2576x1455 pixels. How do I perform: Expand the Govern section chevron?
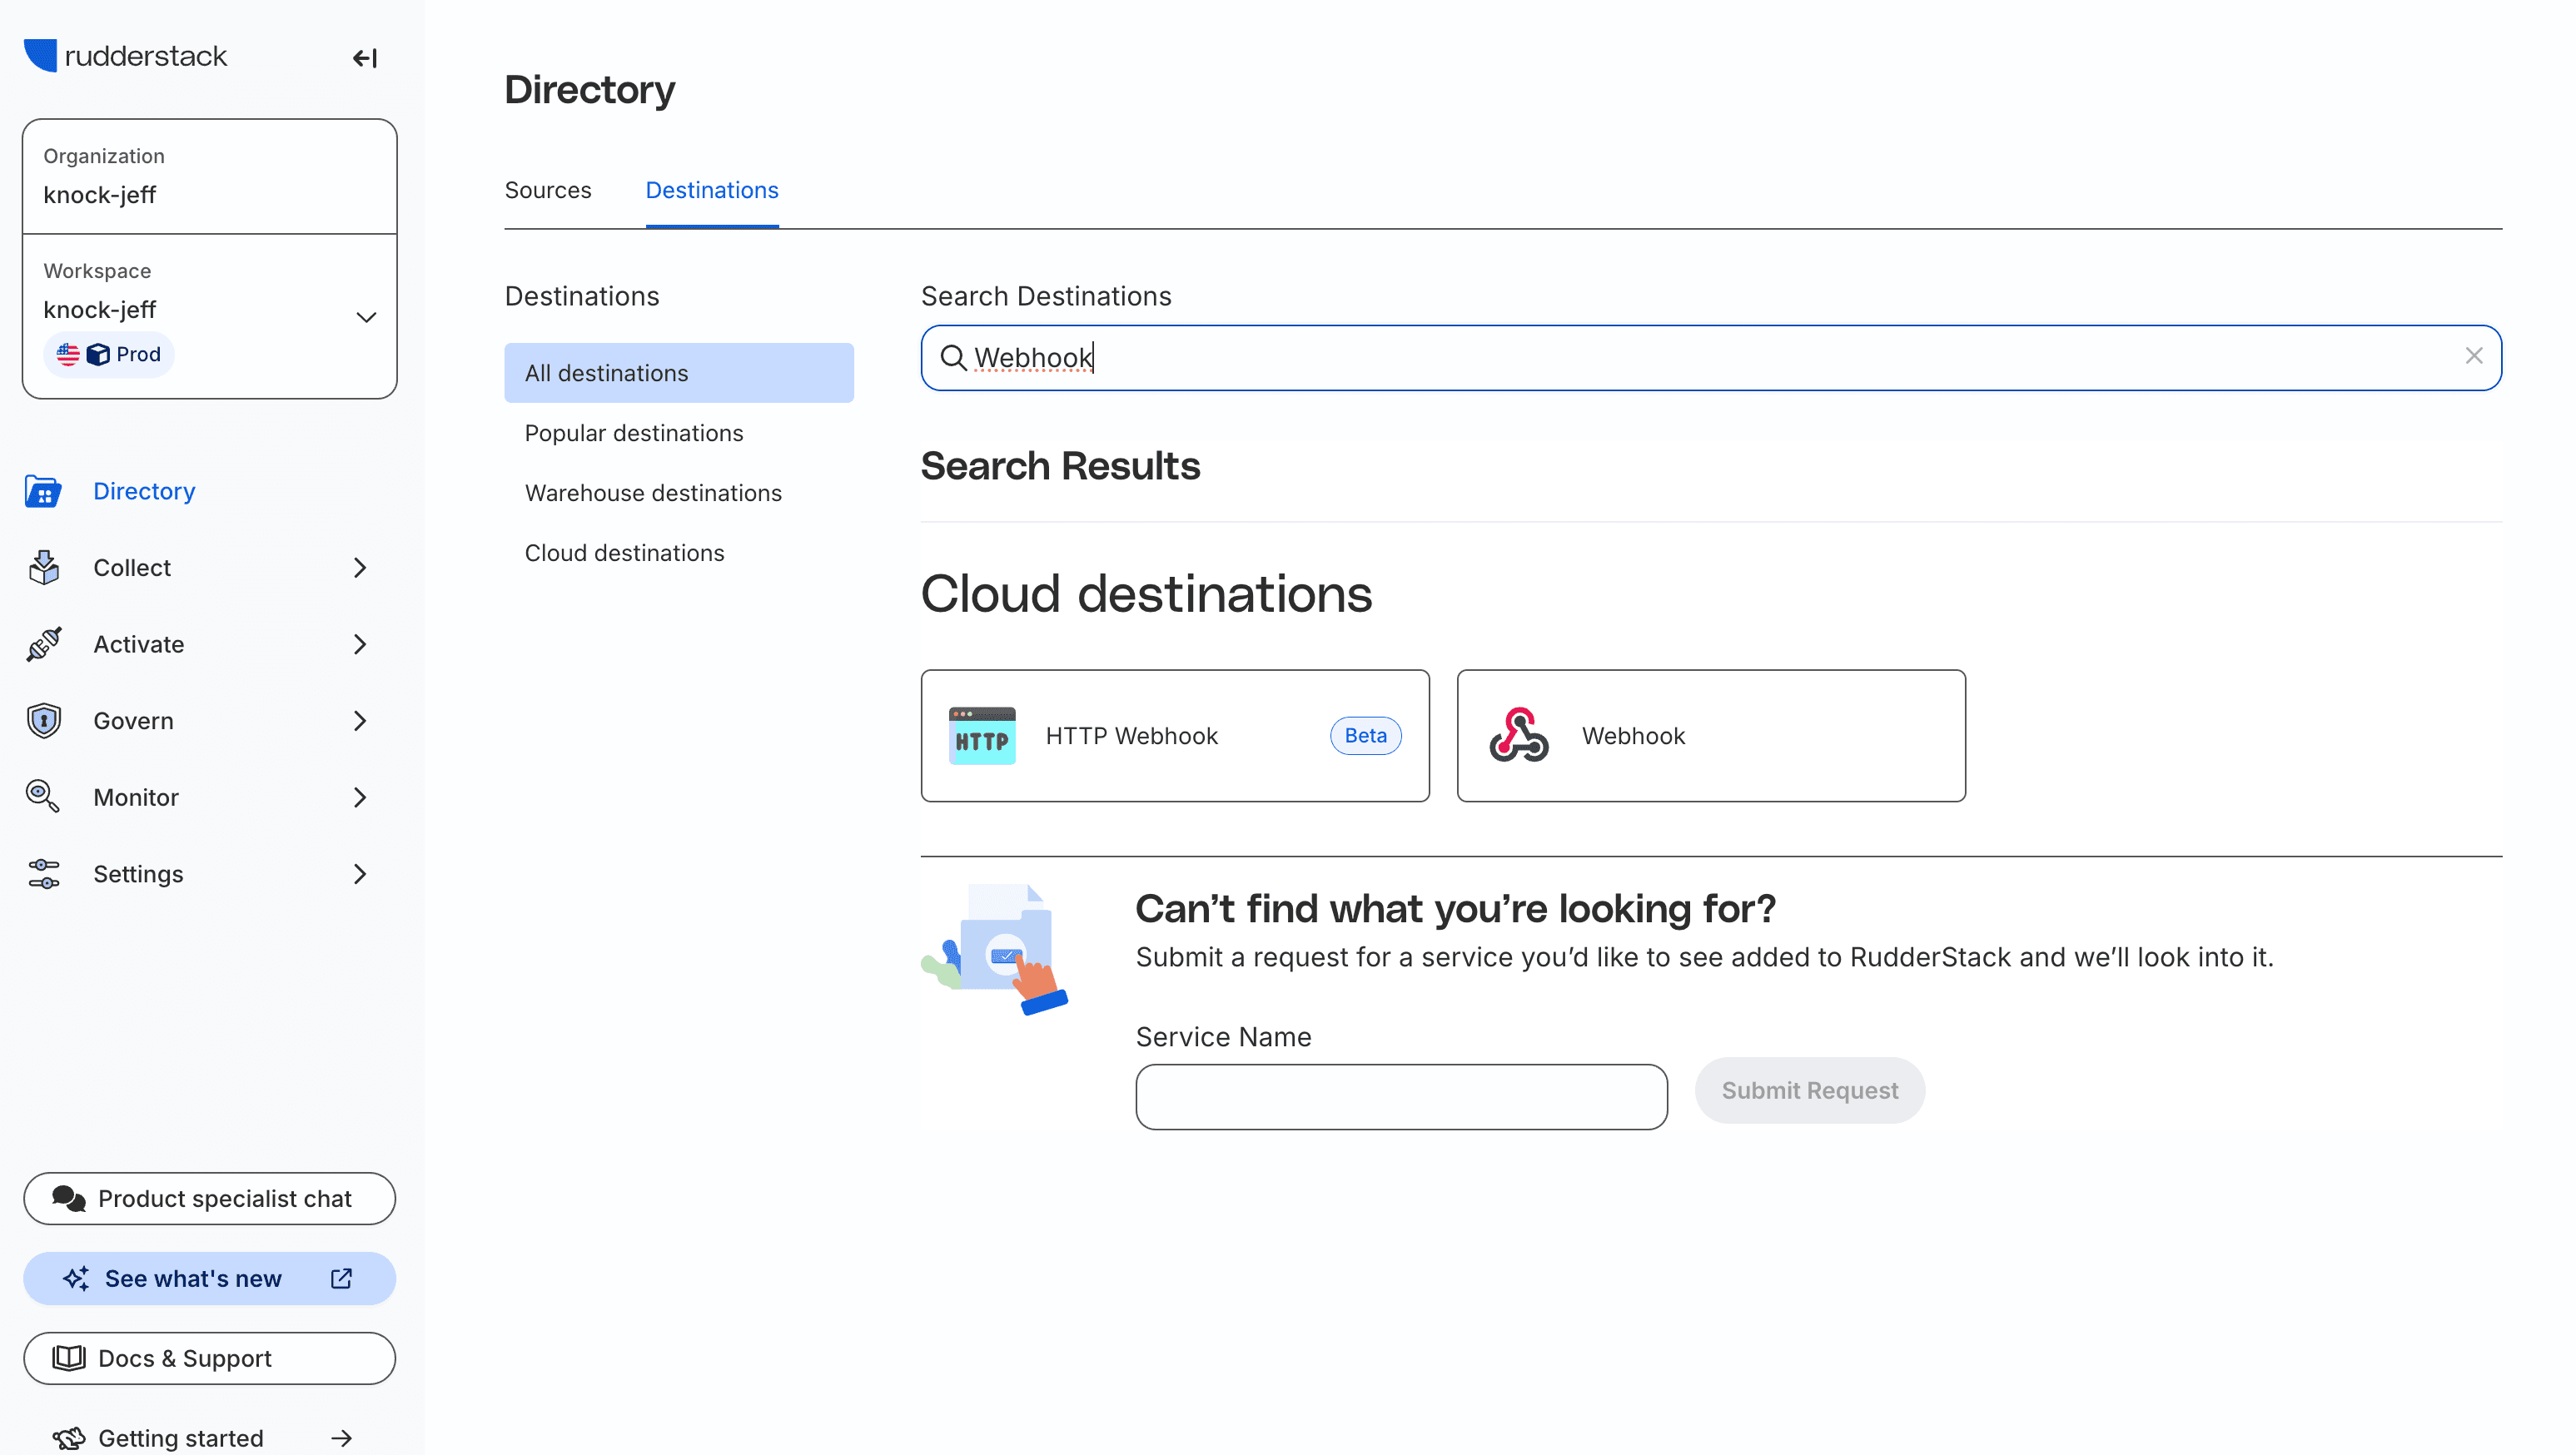point(359,720)
